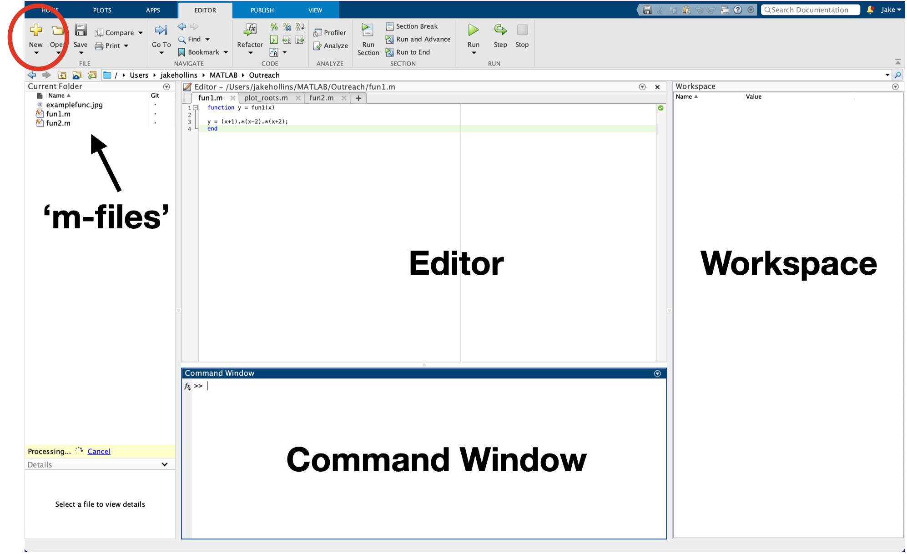Image resolution: width=907 pixels, height=554 pixels.
Task: Click the green Run play icon
Action: tap(474, 30)
